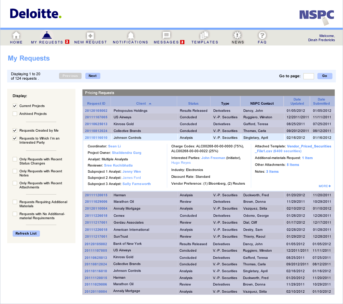Click the My Requests red badge 2
Viewport: 343px width, 304px height.
pyautogui.click(x=67, y=42)
